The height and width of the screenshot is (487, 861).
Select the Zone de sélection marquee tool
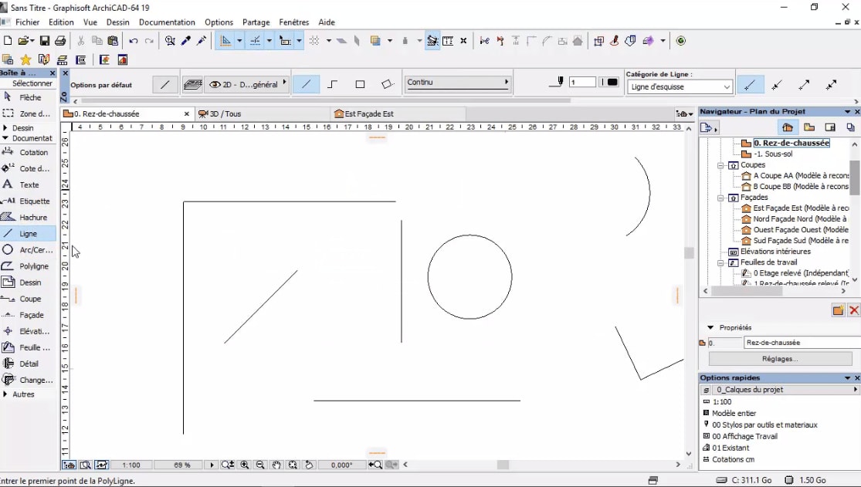tap(28, 113)
